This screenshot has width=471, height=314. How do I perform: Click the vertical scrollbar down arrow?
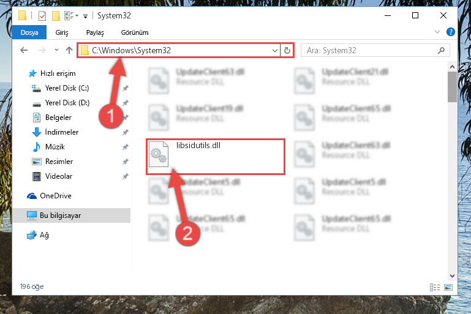click(x=452, y=275)
